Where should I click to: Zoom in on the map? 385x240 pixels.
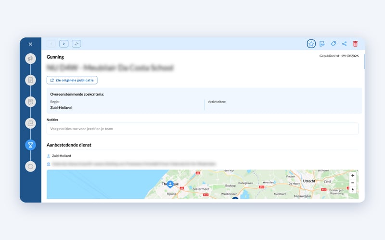click(x=353, y=176)
